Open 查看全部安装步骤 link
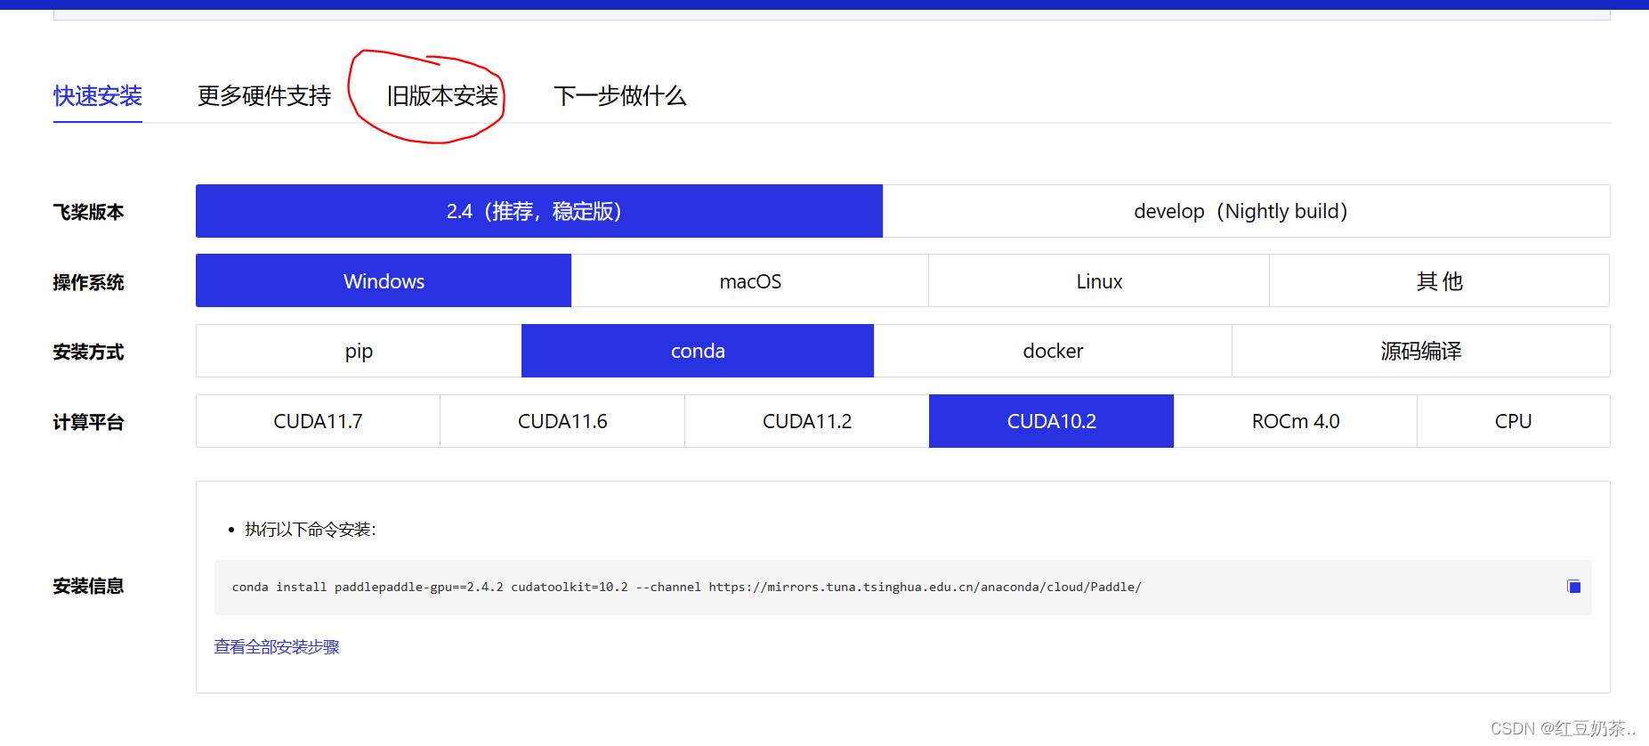 pyautogui.click(x=277, y=647)
